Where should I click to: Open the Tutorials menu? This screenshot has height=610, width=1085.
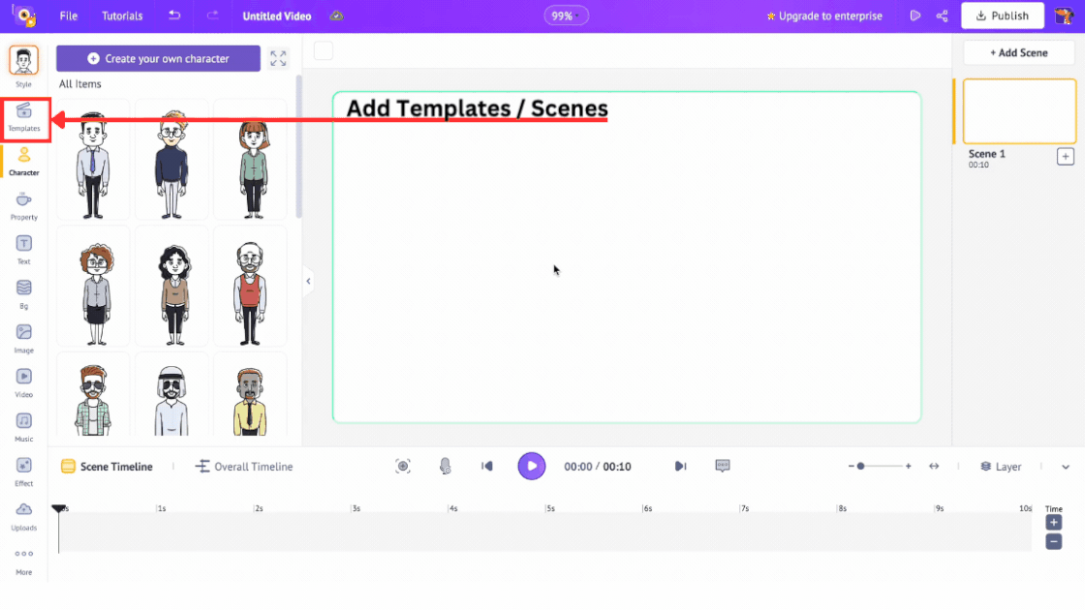tap(122, 15)
